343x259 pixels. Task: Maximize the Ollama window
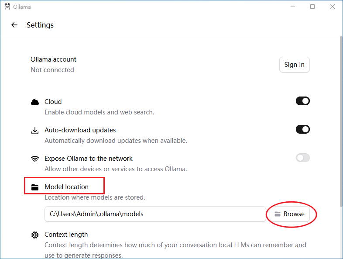click(x=312, y=7)
